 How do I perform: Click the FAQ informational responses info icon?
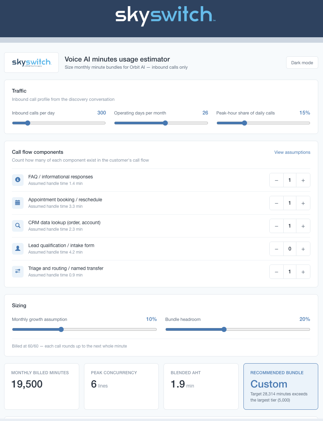18,180
